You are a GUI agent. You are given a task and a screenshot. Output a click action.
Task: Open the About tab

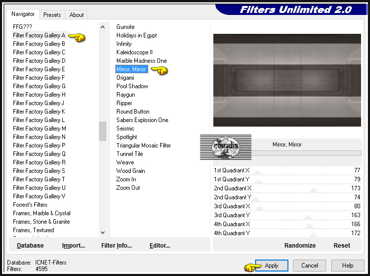point(77,15)
